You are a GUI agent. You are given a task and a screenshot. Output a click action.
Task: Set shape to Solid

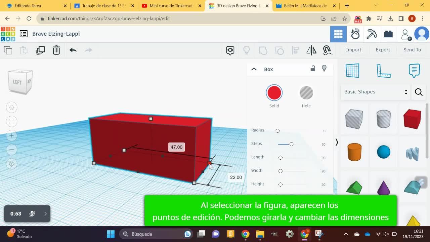coord(274,93)
